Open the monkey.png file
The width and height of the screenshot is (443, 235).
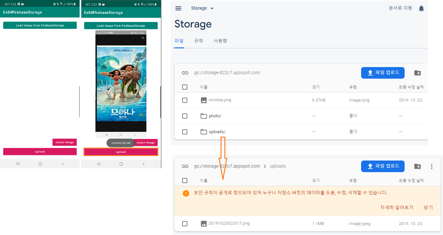pos(220,100)
